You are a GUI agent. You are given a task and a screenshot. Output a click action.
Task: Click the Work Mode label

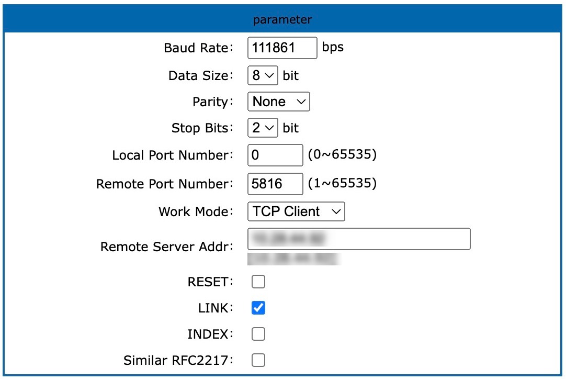click(x=196, y=211)
